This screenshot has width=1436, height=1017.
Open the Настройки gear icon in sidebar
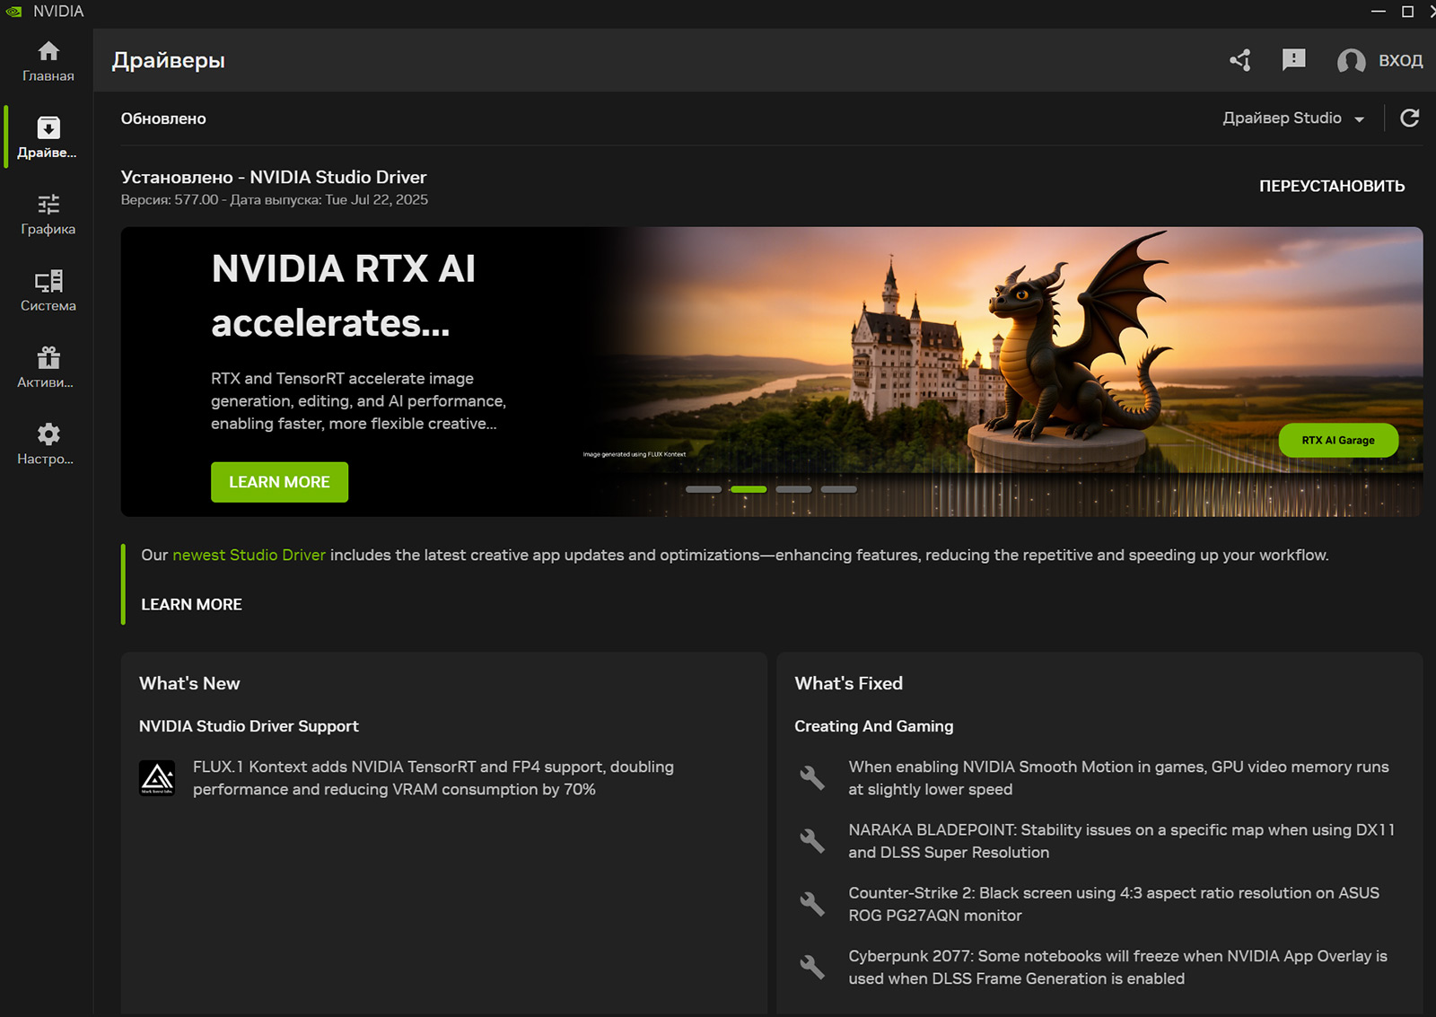coord(48,434)
